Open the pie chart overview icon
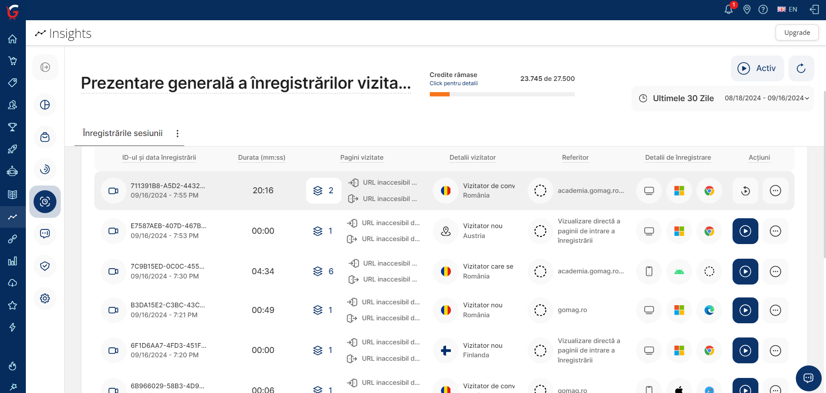 tap(45, 105)
